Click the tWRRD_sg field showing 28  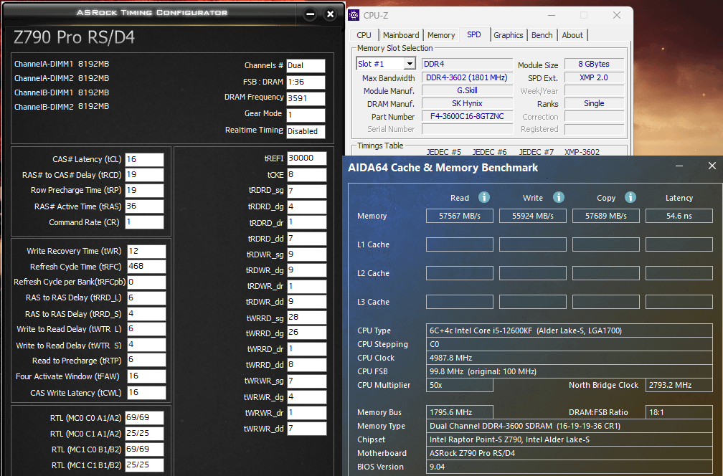point(307,318)
